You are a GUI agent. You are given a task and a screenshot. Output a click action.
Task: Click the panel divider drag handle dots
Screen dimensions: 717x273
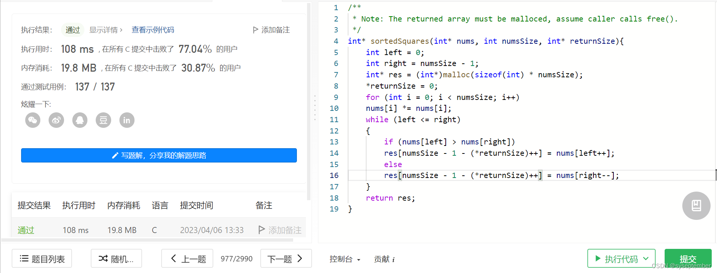click(x=315, y=108)
